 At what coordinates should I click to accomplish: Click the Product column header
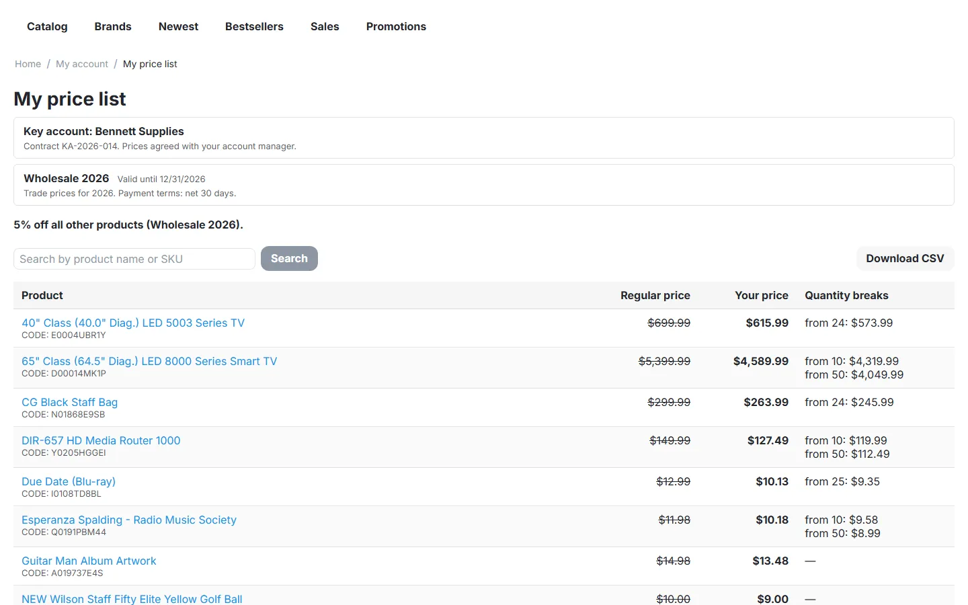coord(42,295)
